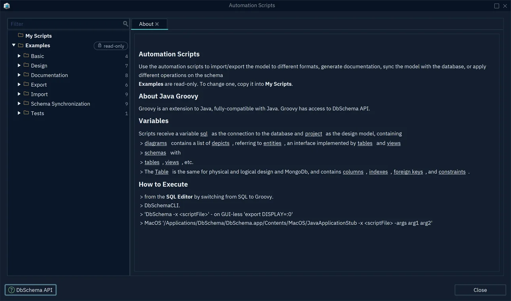
Task: Expand the Documentation folder arrow
Action: pyautogui.click(x=19, y=75)
